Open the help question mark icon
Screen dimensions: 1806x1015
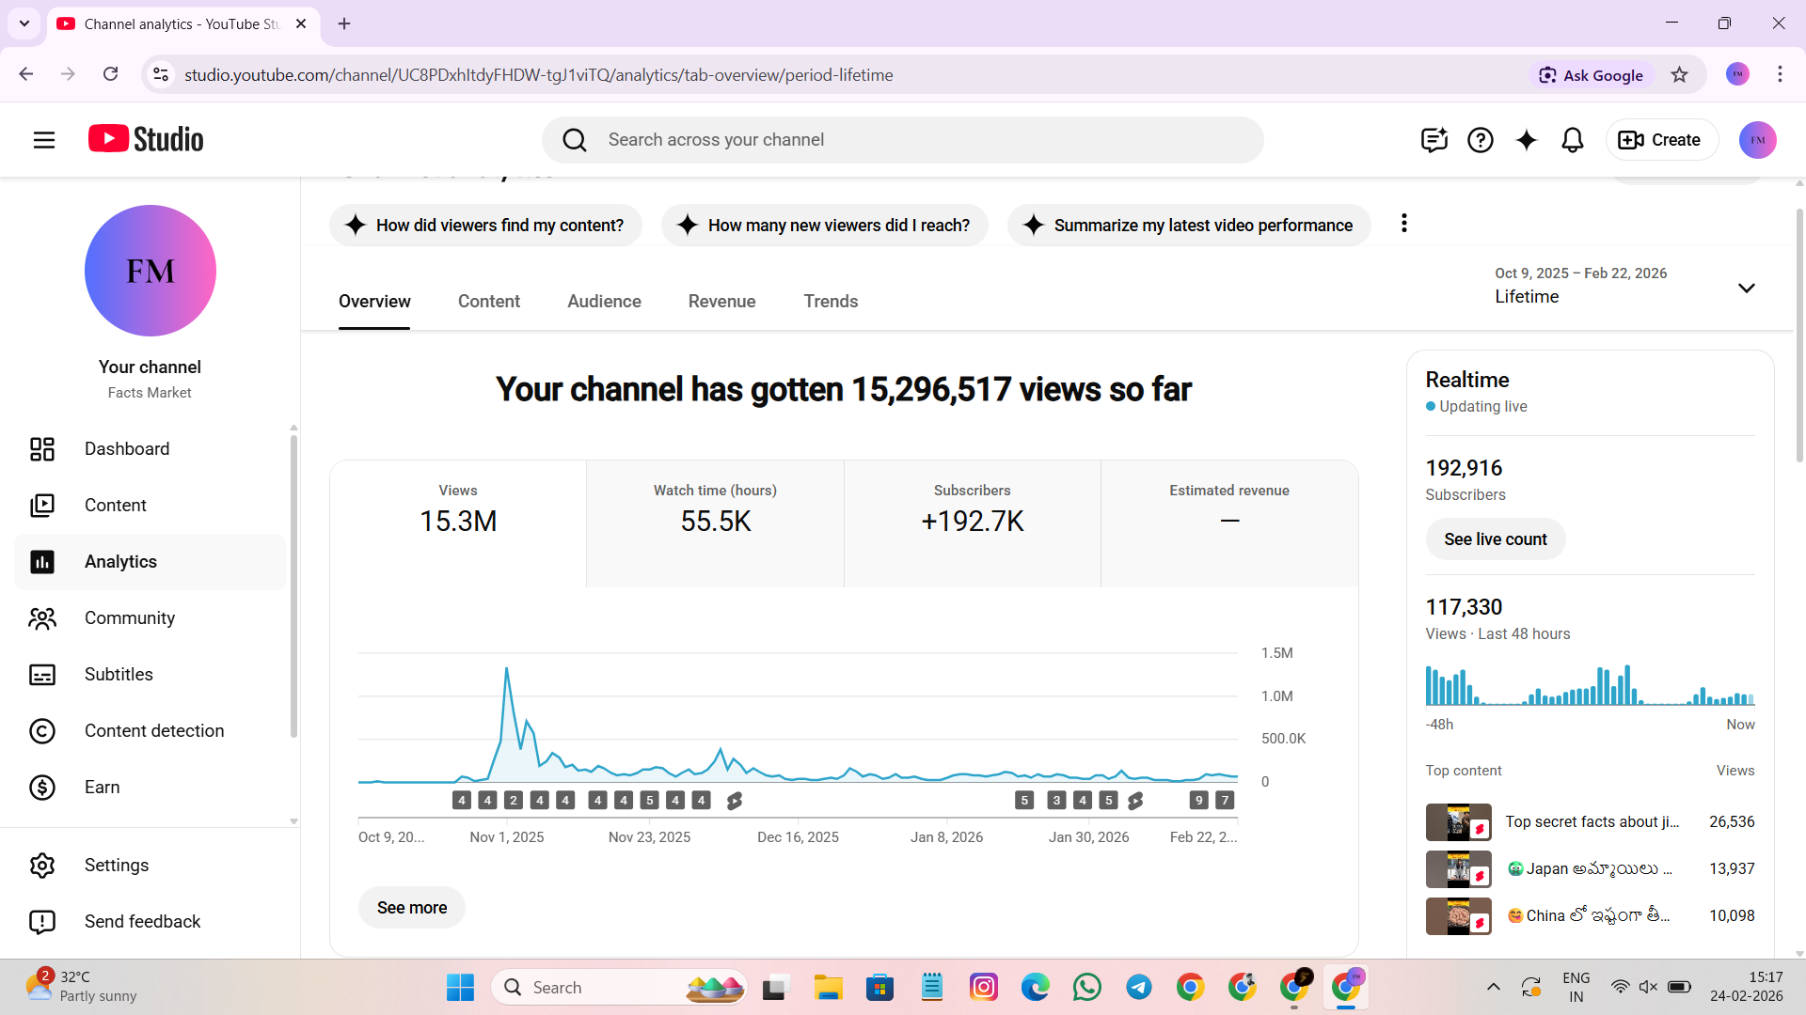(x=1480, y=140)
